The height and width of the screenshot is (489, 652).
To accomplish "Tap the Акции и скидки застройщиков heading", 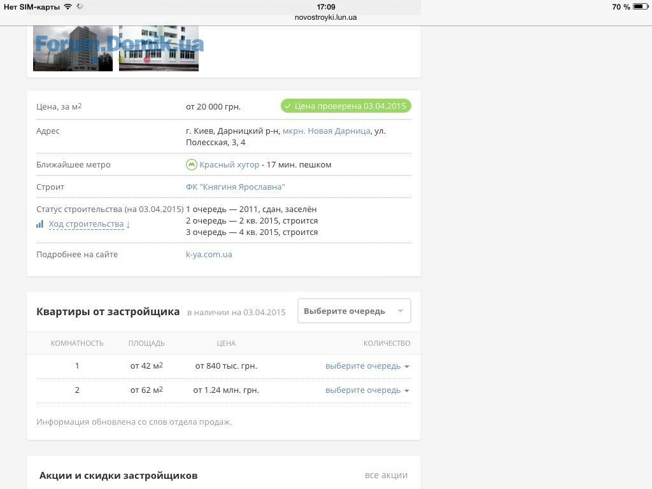I will click(118, 476).
